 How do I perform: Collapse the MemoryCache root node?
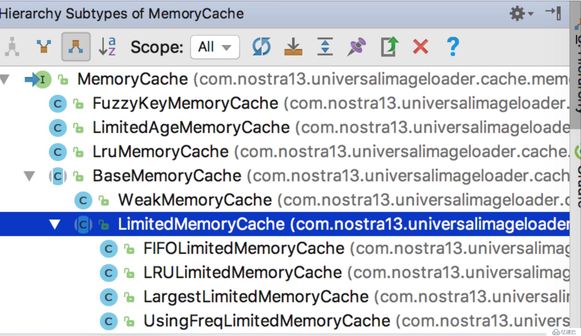click(5, 79)
